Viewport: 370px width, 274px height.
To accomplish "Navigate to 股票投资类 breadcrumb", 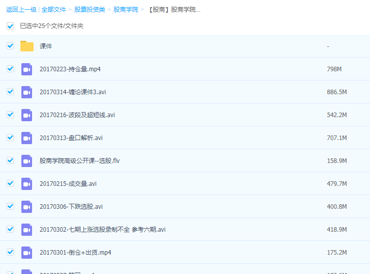I will tap(90, 10).
